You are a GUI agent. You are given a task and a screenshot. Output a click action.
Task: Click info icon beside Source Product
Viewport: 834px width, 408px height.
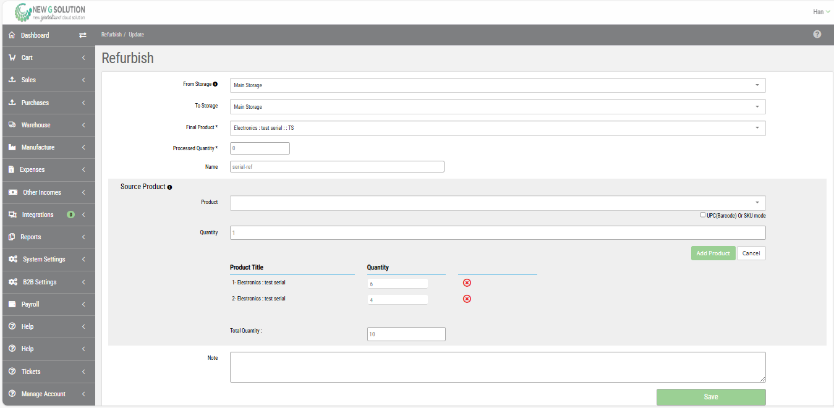click(x=169, y=187)
